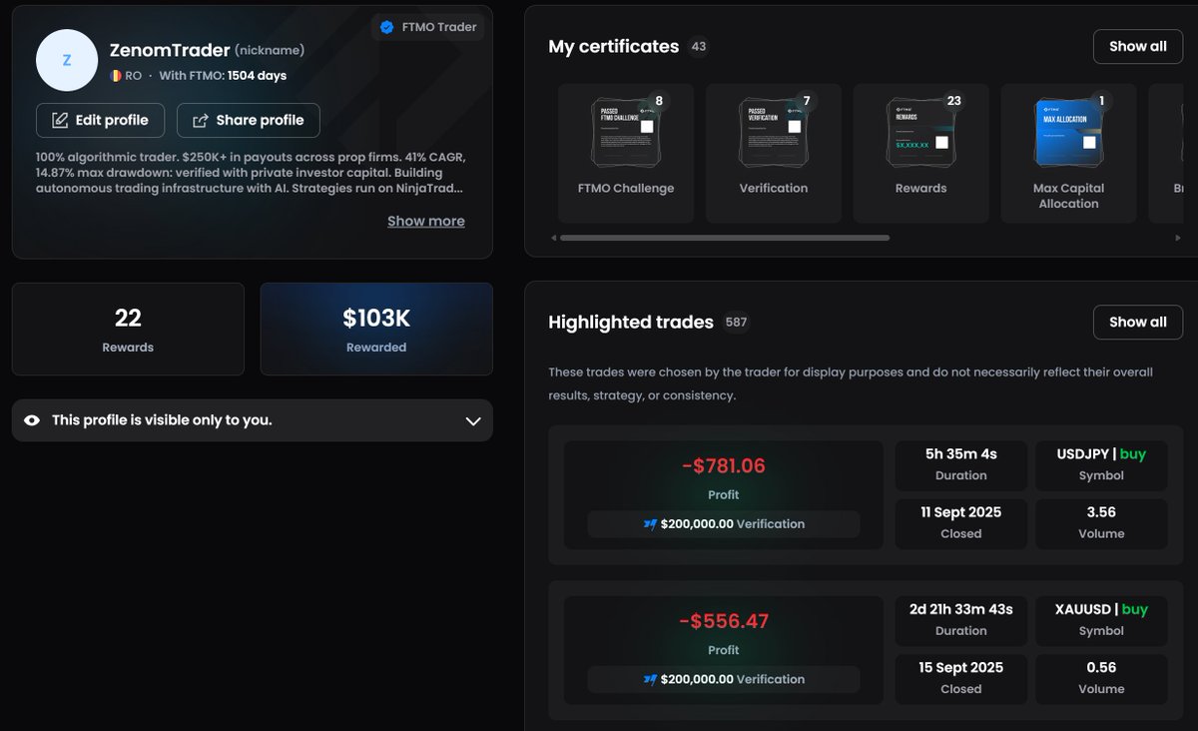Expand the profile visibility chevron
Viewport: 1198px width, 731px height.
[473, 420]
